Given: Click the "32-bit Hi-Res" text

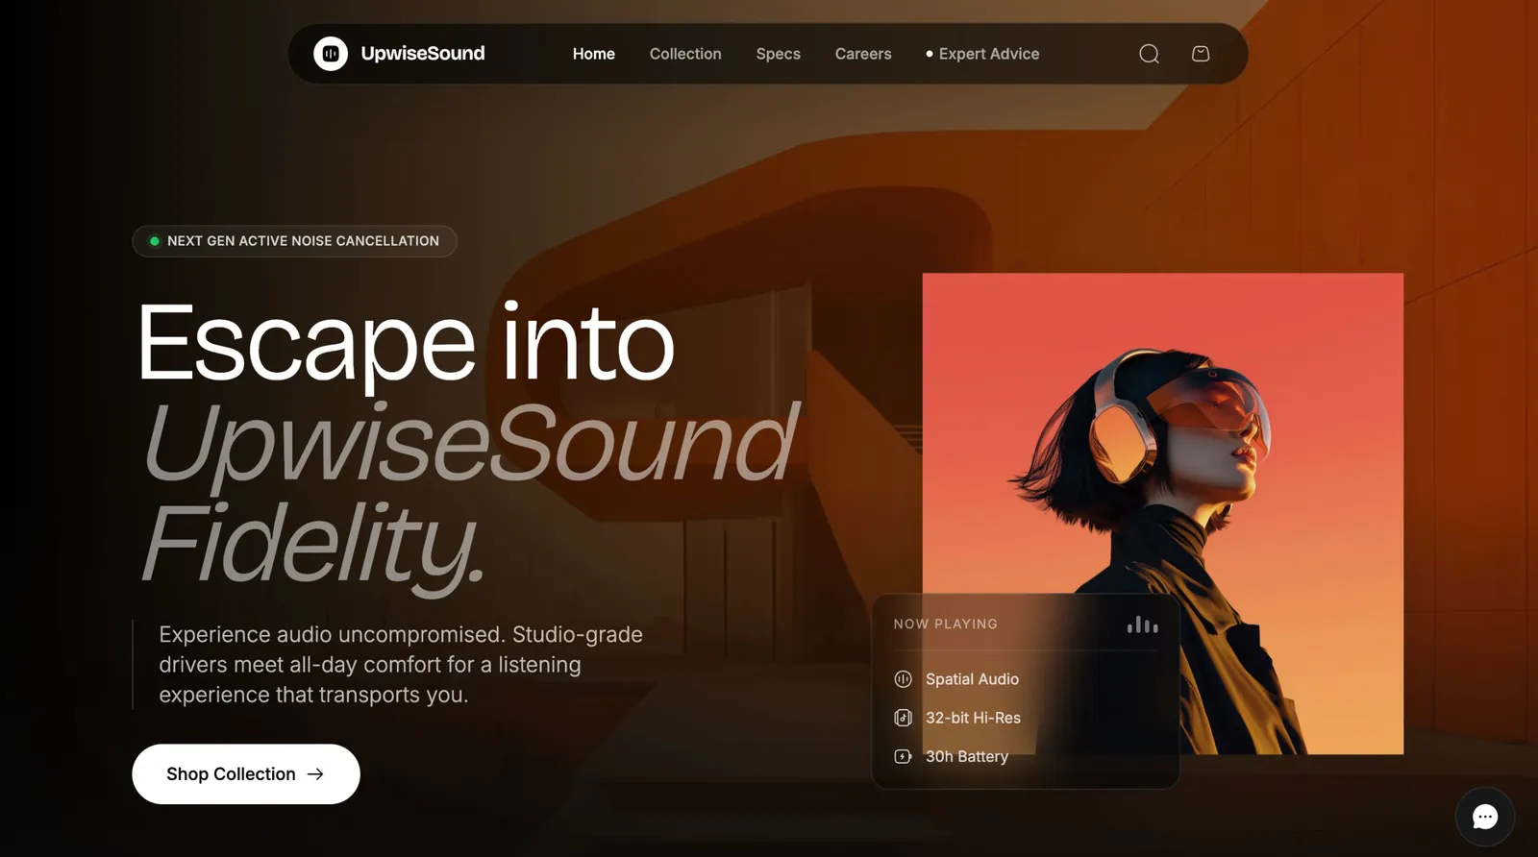Looking at the screenshot, I should pos(973,718).
